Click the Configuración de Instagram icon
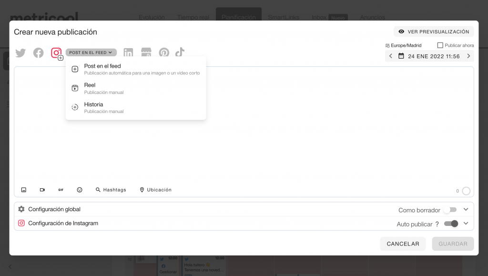Screen dimensions: 488x276 tap(21, 223)
